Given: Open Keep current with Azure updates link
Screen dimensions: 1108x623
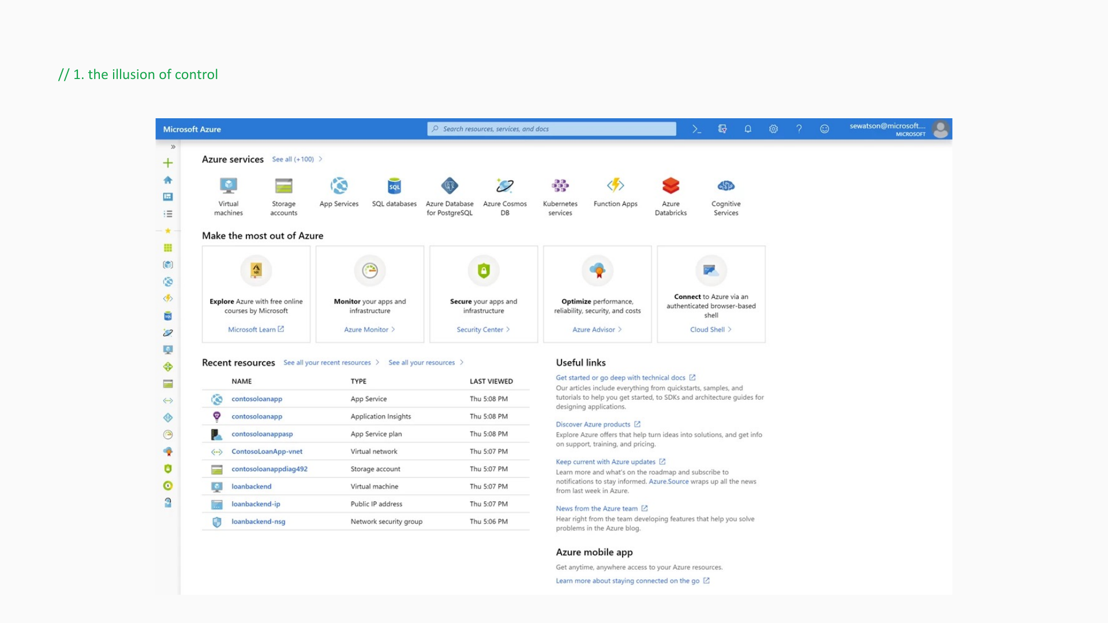Looking at the screenshot, I should coord(611,462).
